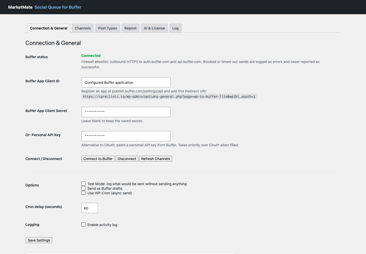Switch to the Channels tab

point(83,28)
